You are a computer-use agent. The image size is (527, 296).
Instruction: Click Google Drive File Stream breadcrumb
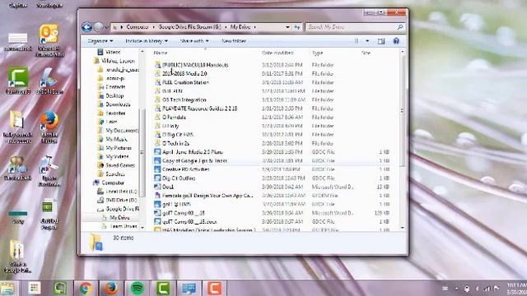point(189,27)
